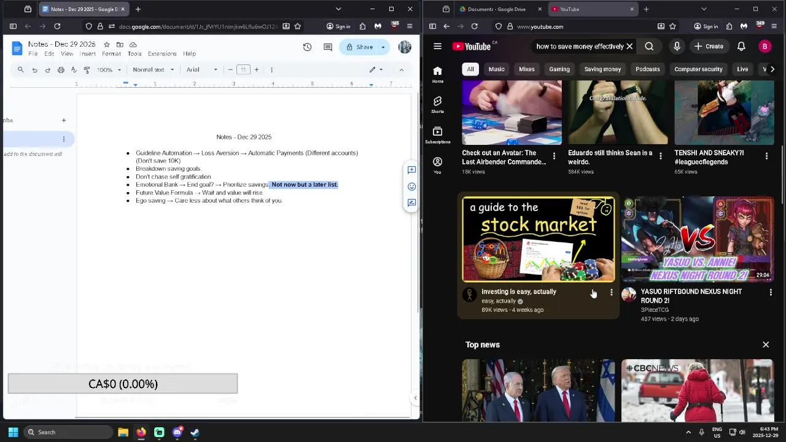Open the Insert menu in Docs
The width and height of the screenshot is (786, 442).
click(x=88, y=54)
